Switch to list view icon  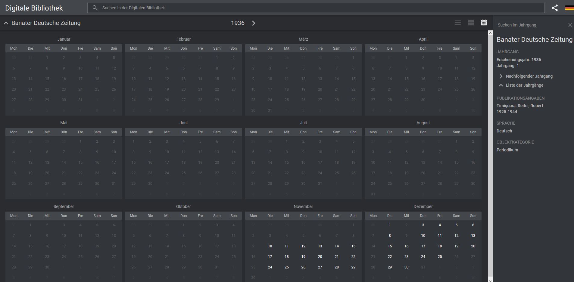point(458,23)
